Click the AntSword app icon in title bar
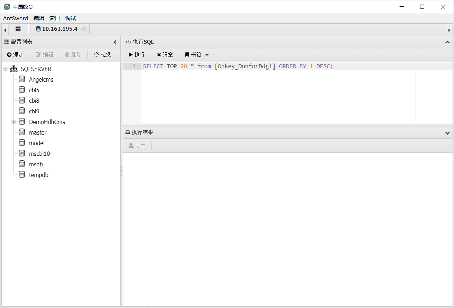The width and height of the screenshot is (454, 308). click(7, 7)
